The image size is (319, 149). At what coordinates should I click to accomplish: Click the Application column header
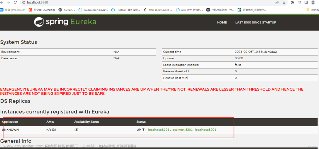[x=10, y=122]
